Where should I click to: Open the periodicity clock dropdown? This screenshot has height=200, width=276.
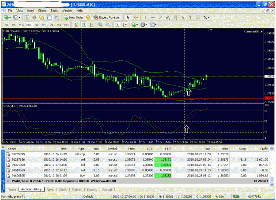[144, 25]
